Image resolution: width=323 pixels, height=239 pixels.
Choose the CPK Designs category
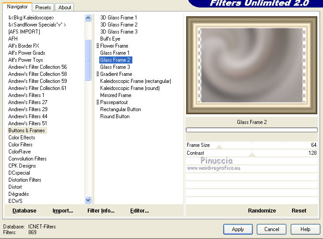[x=22, y=166]
